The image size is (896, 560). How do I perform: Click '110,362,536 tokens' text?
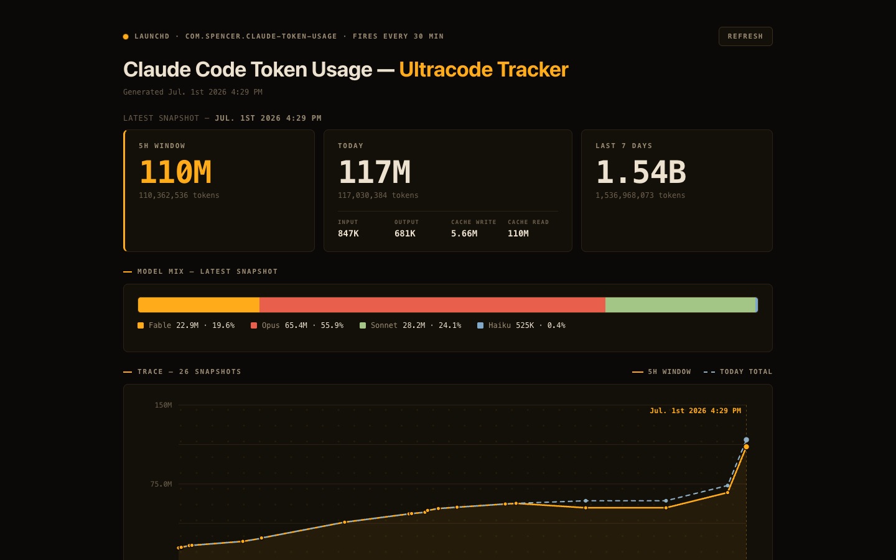(179, 195)
